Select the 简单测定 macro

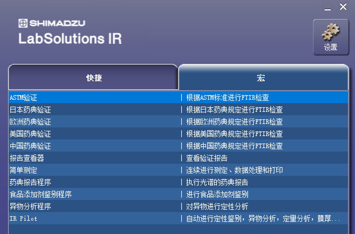[178, 170]
